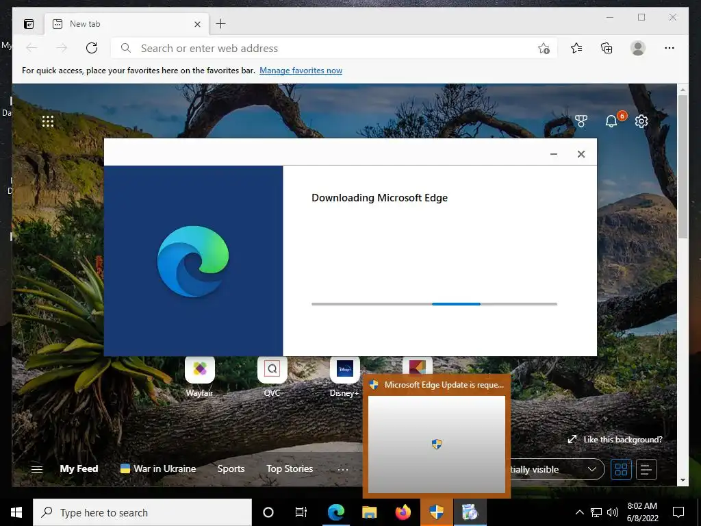Show more feed topics ellipsis

coord(343,470)
